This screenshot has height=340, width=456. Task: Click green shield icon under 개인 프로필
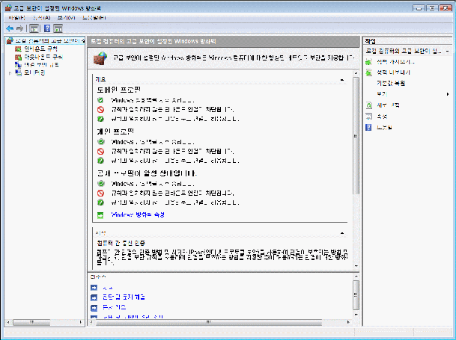pyautogui.click(x=100, y=142)
